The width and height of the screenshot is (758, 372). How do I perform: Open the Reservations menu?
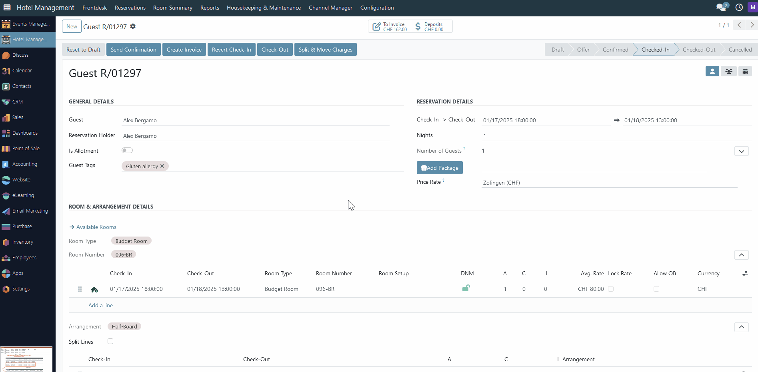tap(130, 8)
